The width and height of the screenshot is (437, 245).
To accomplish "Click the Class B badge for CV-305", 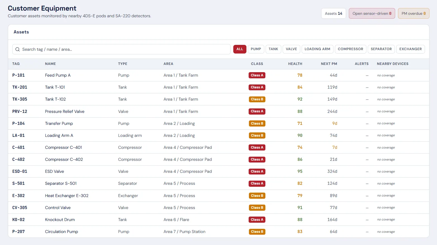I will tap(257, 208).
